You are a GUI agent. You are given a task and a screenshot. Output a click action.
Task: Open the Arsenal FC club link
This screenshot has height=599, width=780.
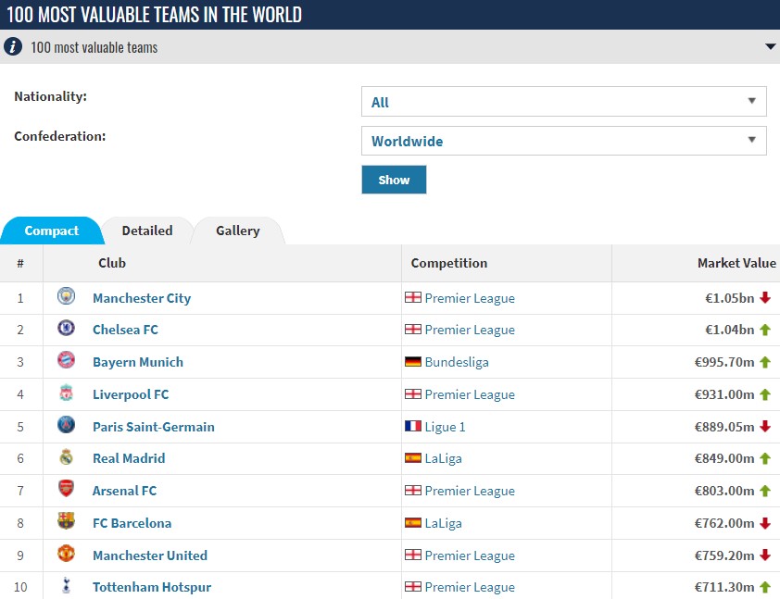(x=125, y=491)
